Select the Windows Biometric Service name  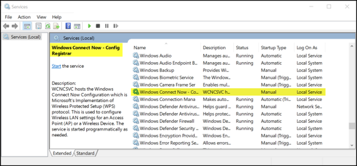[x=166, y=77]
